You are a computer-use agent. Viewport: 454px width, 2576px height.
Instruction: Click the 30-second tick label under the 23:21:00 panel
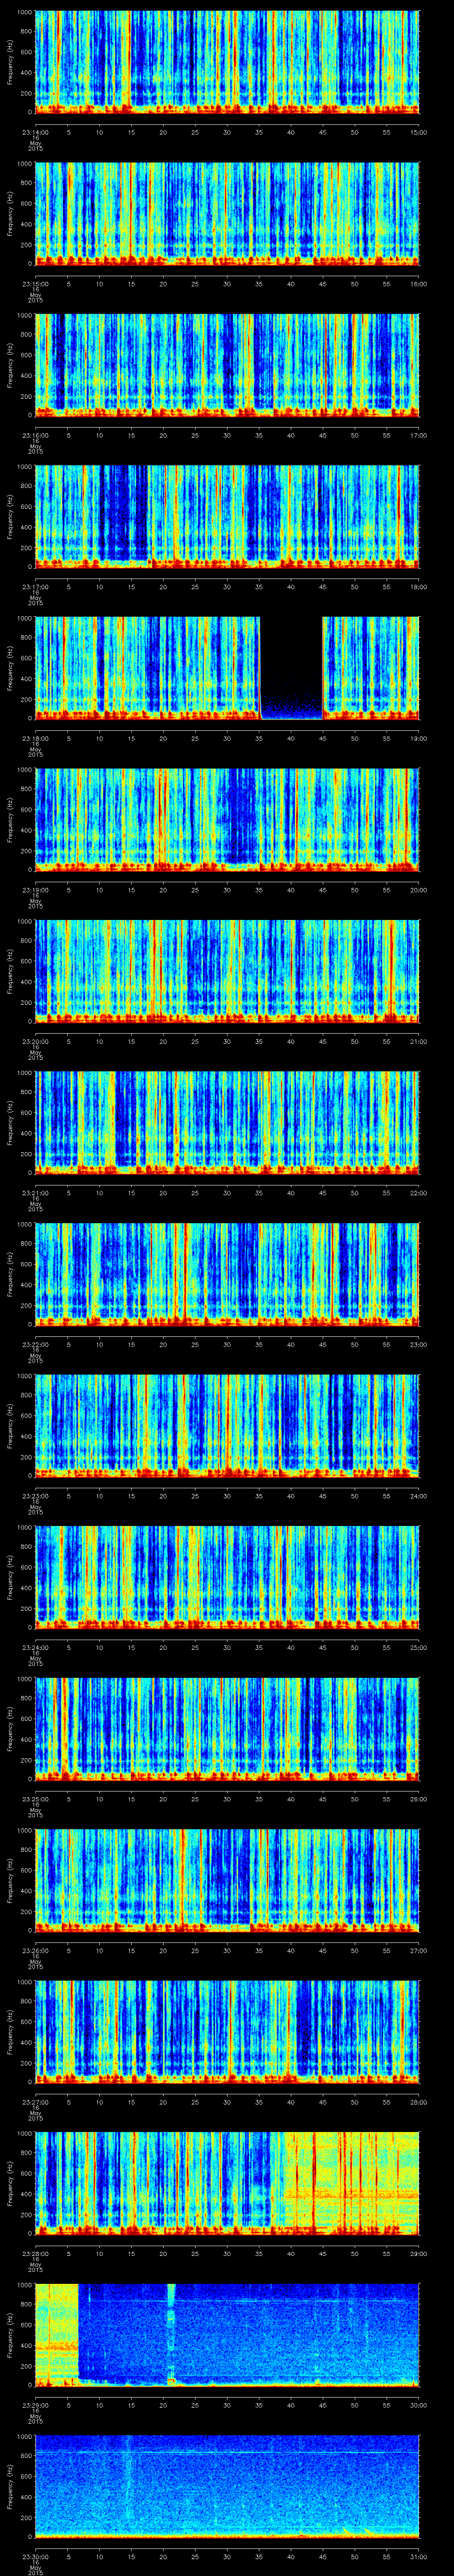coord(227,1192)
